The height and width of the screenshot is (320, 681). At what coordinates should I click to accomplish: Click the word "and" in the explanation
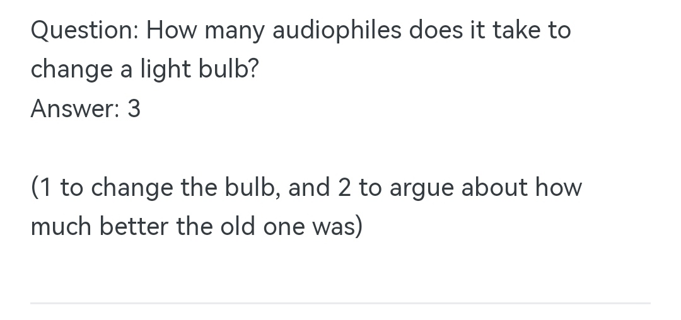coord(310,188)
